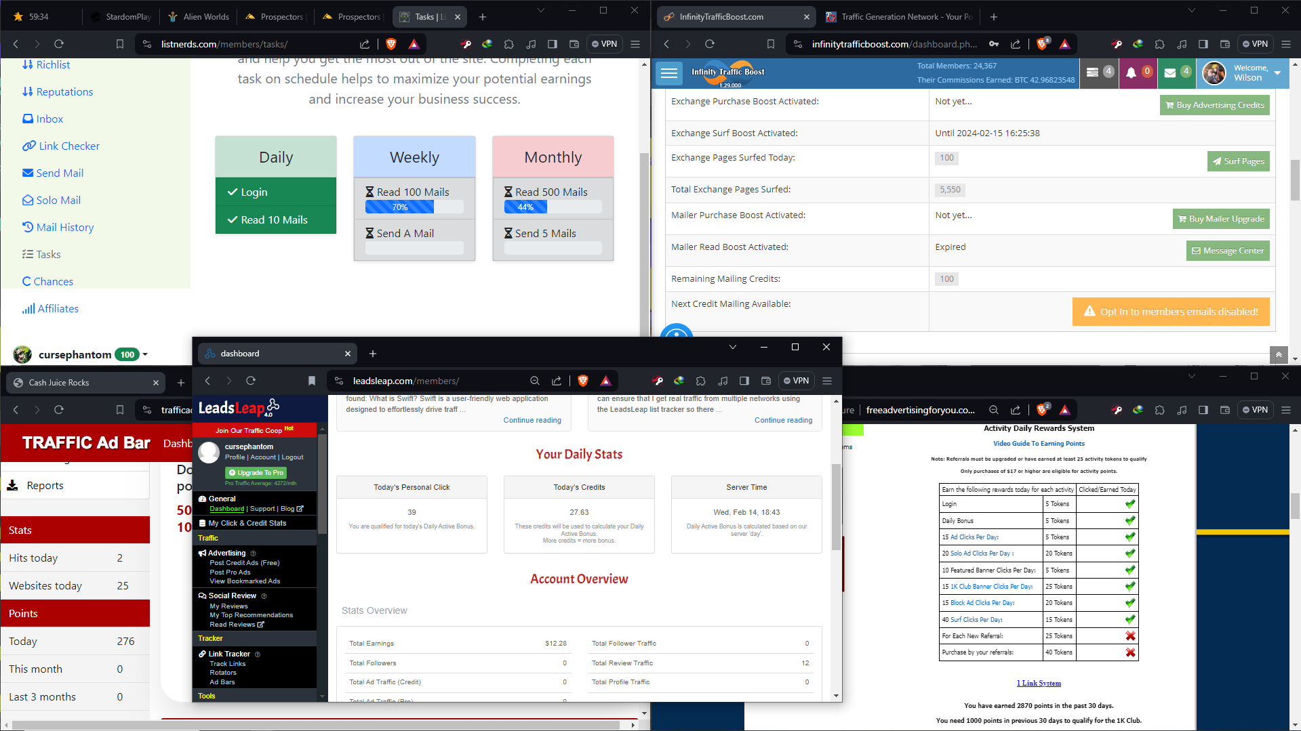Open Inbox in ListNerds sidebar
The width and height of the screenshot is (1301, 731).
pyautogui.click(x=43, y=119)
